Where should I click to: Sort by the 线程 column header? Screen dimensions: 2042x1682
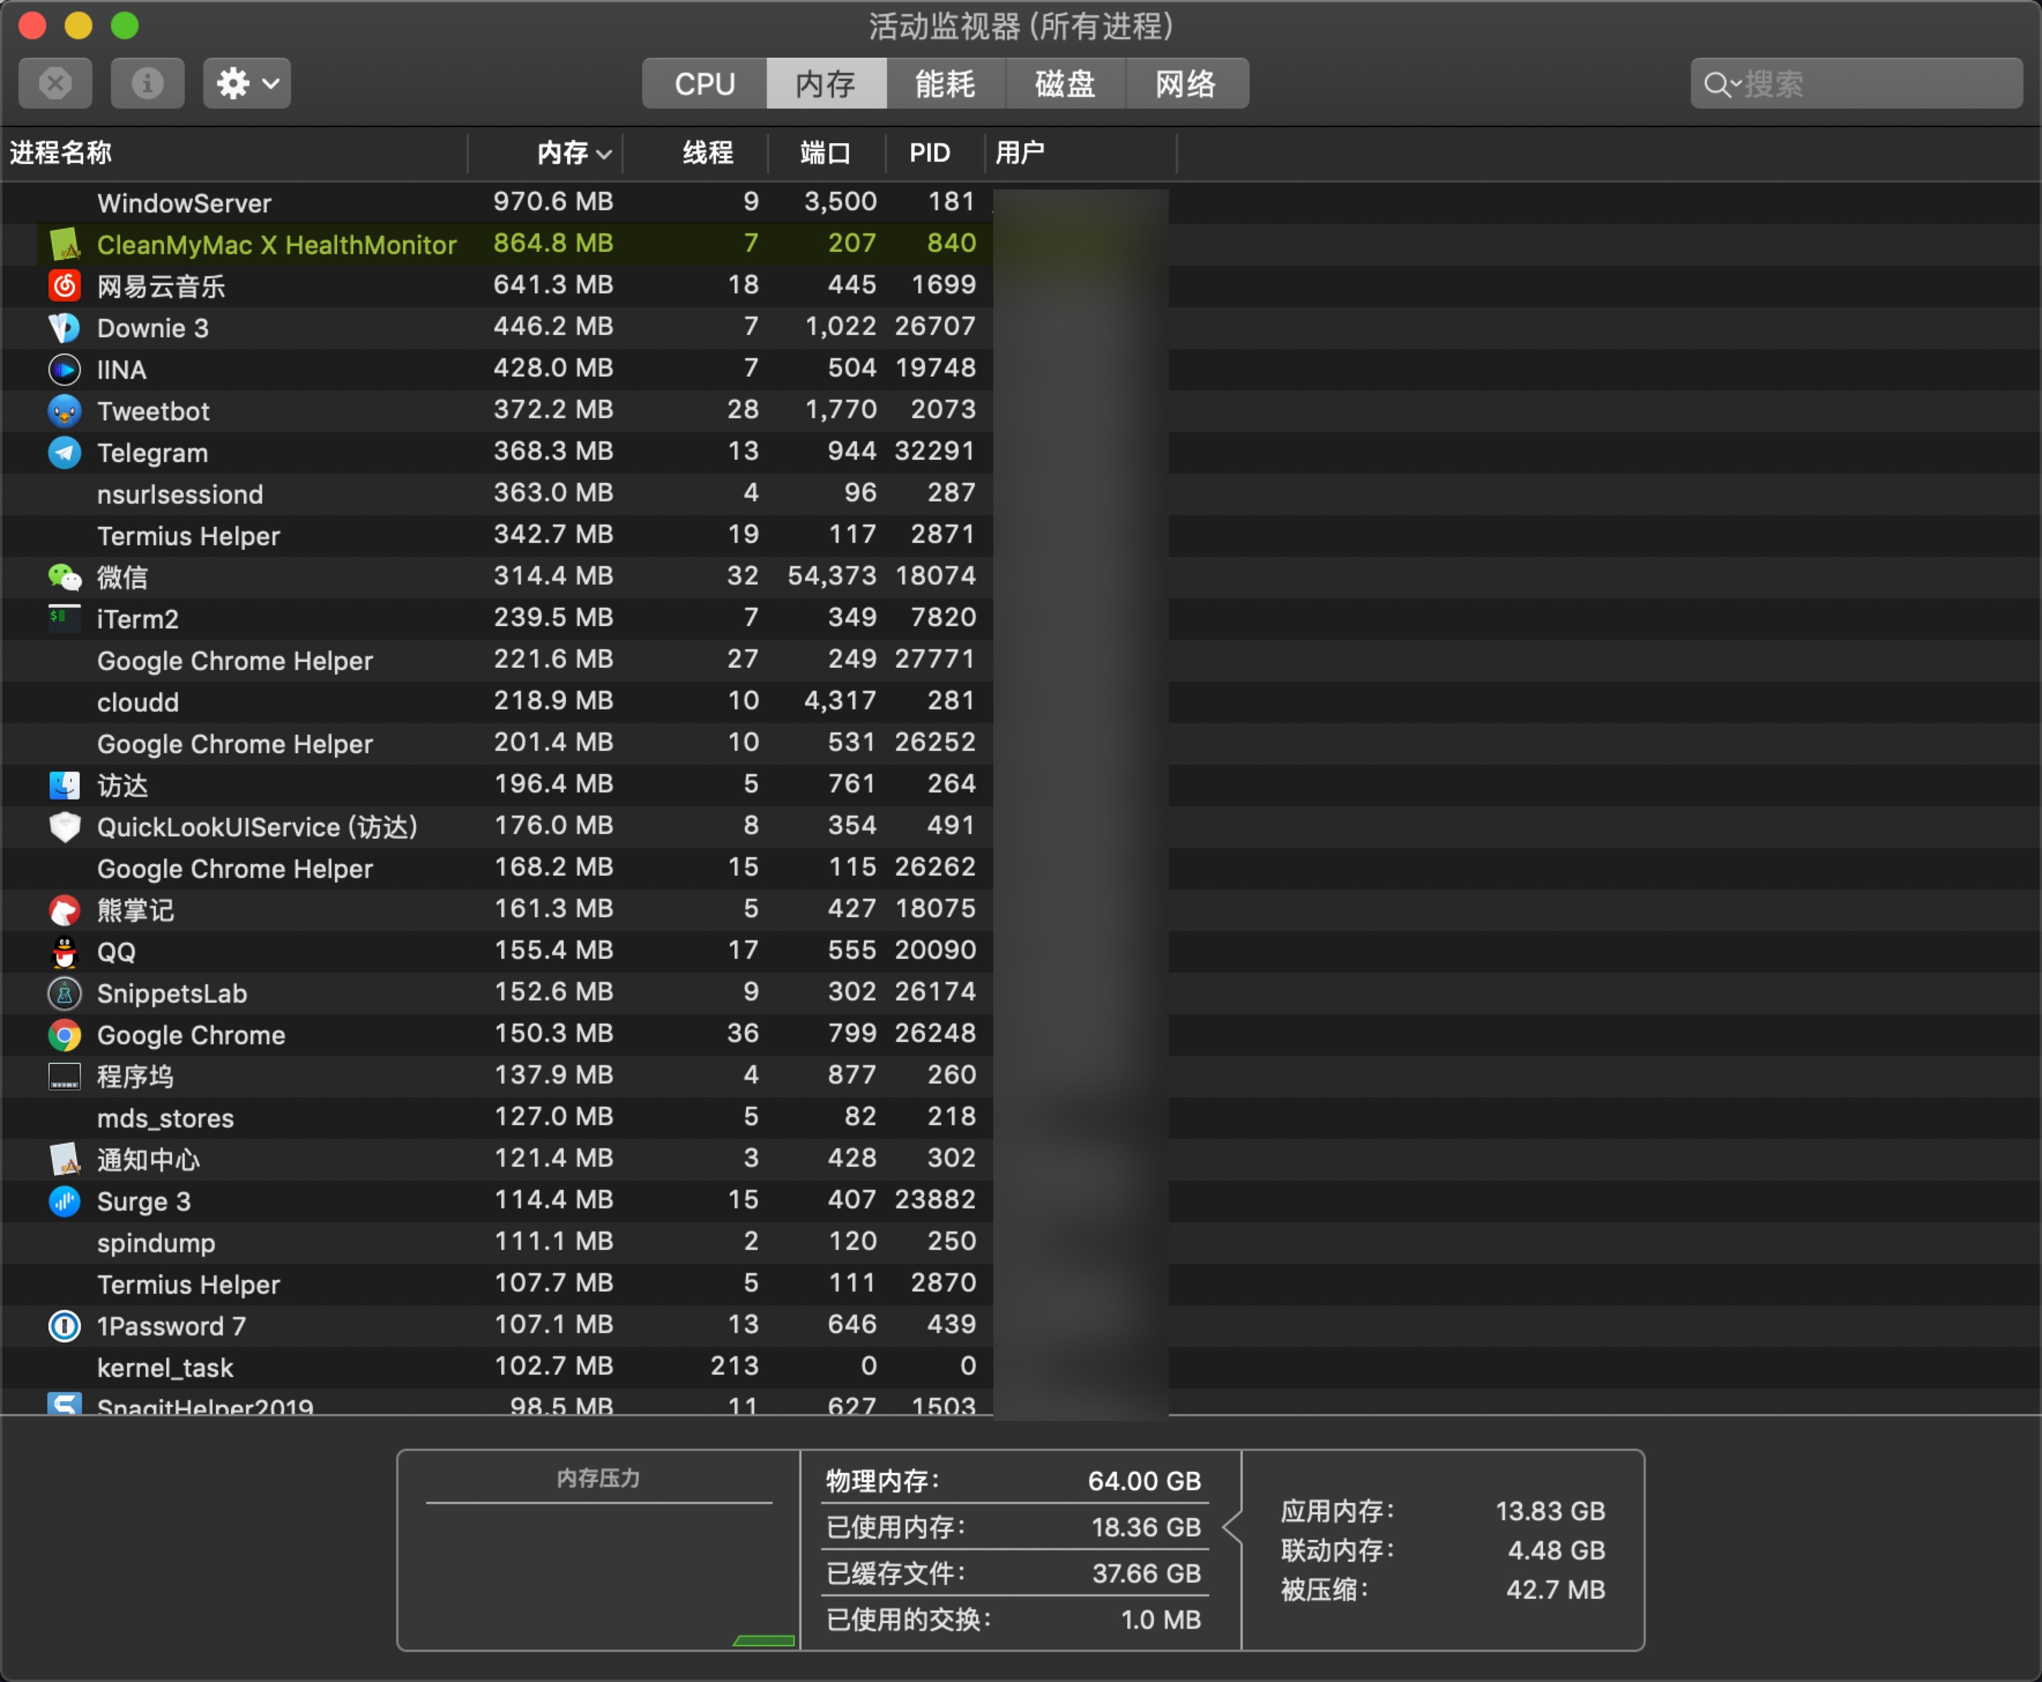pyautogui.click(x=707, y=153)
